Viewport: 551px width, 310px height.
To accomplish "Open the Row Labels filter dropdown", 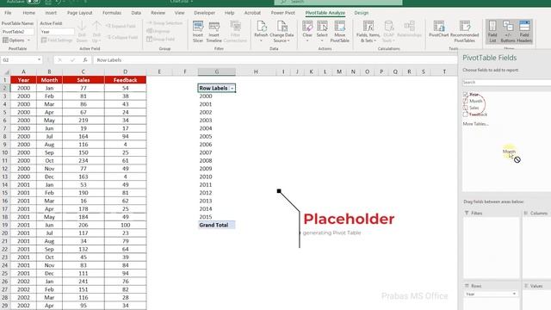I will (x=232, y=88).
